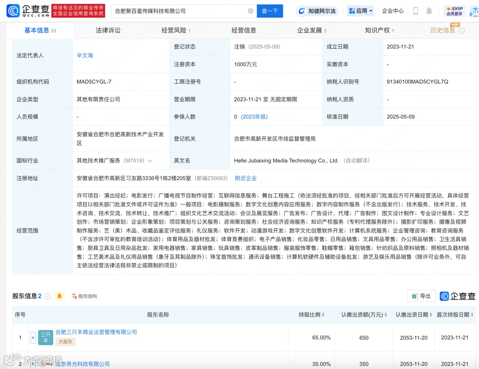This screenshot has height=369, width=479.
Task: Expand row for 合肥三只羊商业运营管理有限公司
Action: pyautogui.click(x=33, y=338)
